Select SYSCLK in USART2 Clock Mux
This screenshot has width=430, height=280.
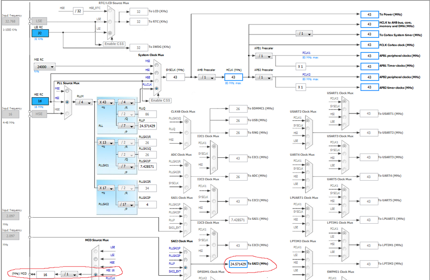308,129
